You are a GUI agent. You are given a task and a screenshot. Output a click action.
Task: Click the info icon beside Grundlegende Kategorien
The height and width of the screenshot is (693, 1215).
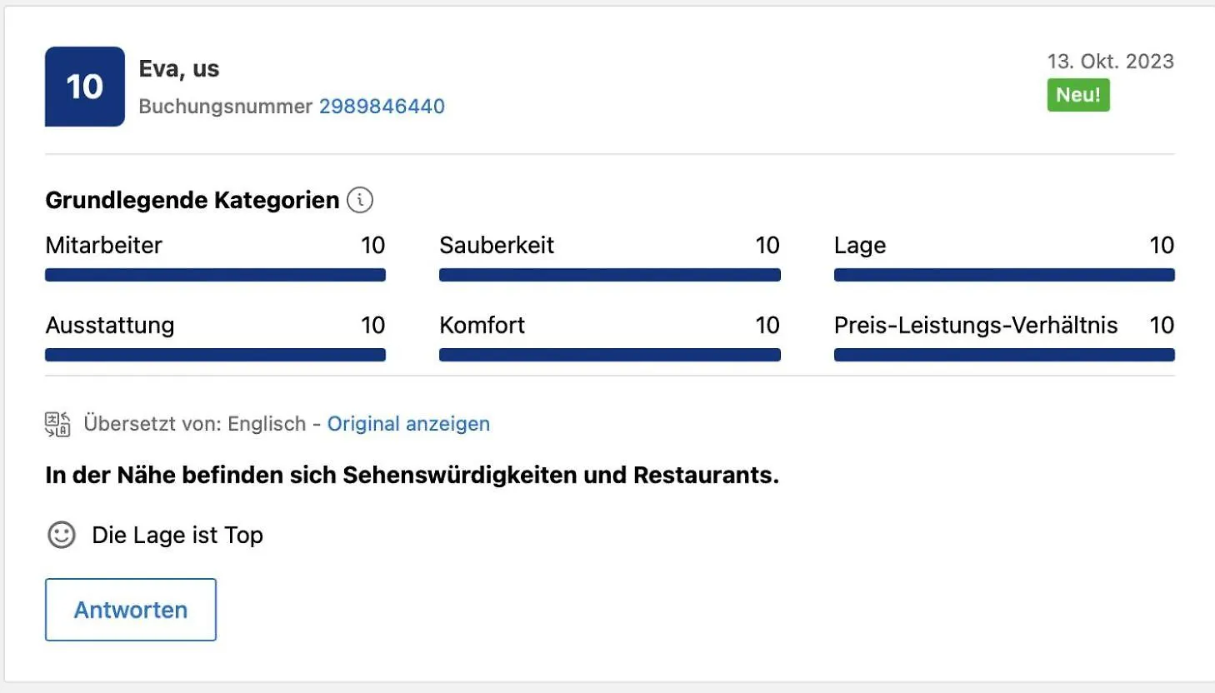click(x=360, y=200)
